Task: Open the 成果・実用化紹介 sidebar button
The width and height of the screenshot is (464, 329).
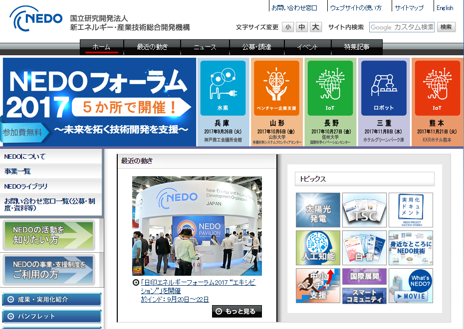Action: [52, 300]
